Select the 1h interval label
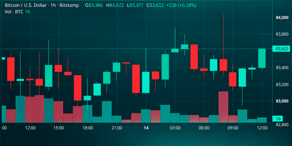292x146 pixels. coord(53,5)
